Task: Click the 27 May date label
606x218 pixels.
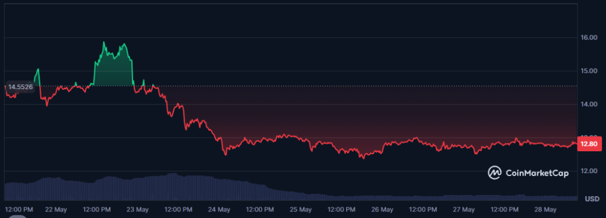Action: click(x=464, y=210)
